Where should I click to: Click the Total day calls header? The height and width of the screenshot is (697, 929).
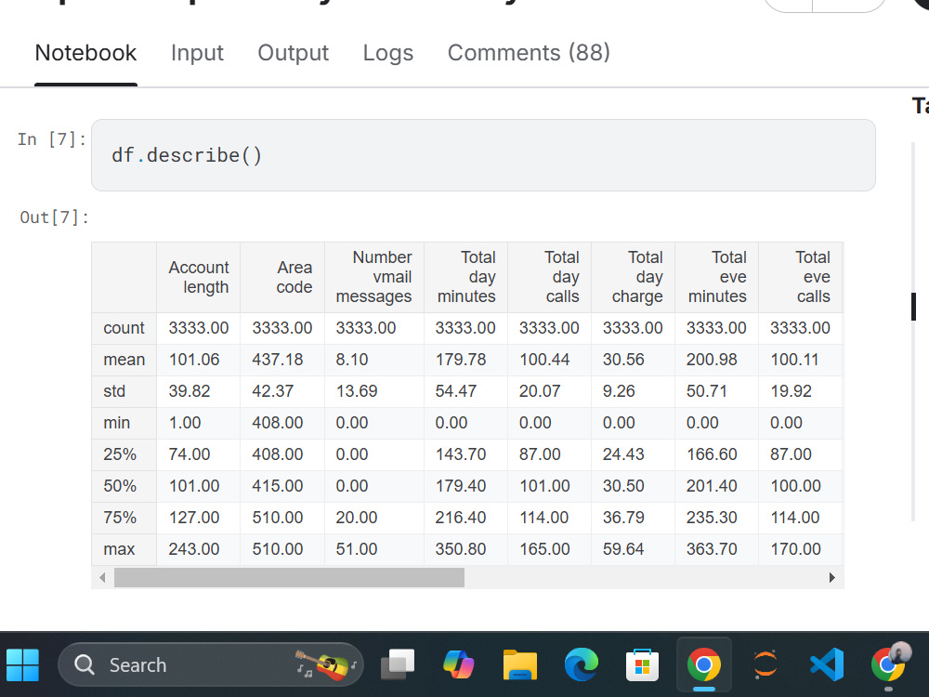pyautogui.click(x=550, y=277)
